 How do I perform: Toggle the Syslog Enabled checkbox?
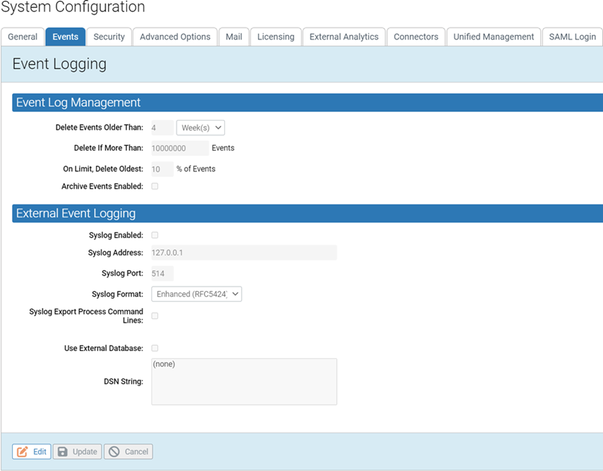[x=154, y=235]
